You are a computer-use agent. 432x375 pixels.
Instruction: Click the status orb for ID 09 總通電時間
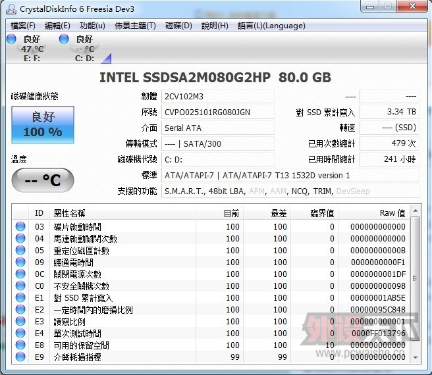point(20,262)
